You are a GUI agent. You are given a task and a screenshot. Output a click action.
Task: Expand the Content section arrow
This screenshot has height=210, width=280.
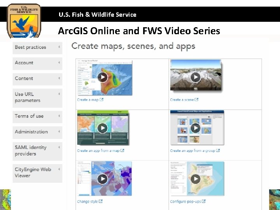59,78
